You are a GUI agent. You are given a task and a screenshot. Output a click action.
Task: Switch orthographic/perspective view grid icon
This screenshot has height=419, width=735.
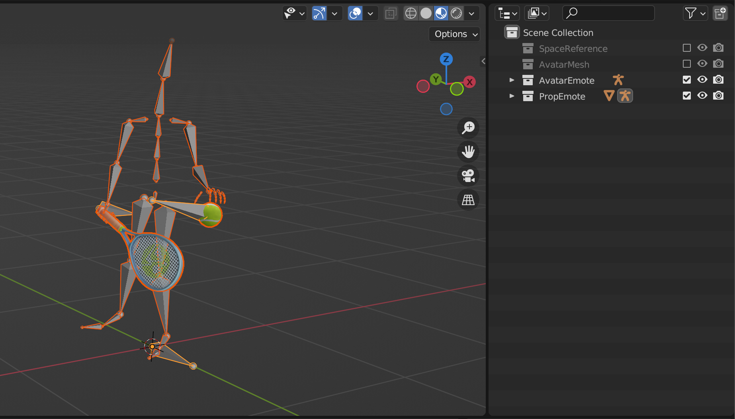pyautogui.click(x=468, y=200)
